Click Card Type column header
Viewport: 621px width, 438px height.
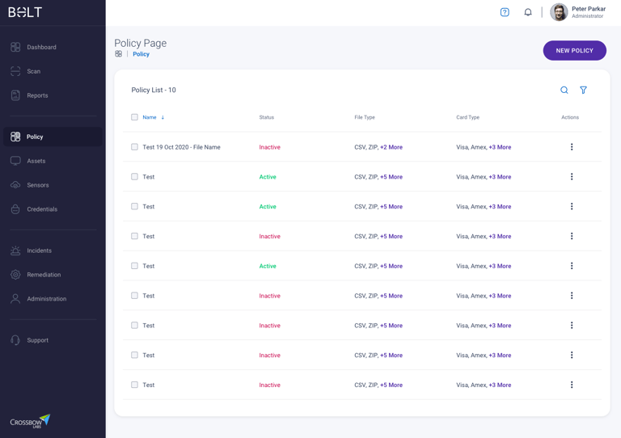(x=467, y=117)
